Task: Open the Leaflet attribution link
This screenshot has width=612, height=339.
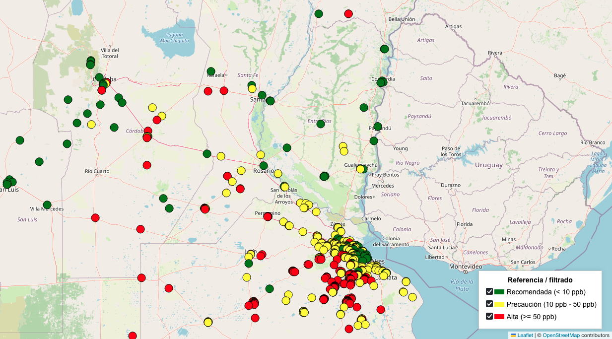Action: click(x=525, y=335)
